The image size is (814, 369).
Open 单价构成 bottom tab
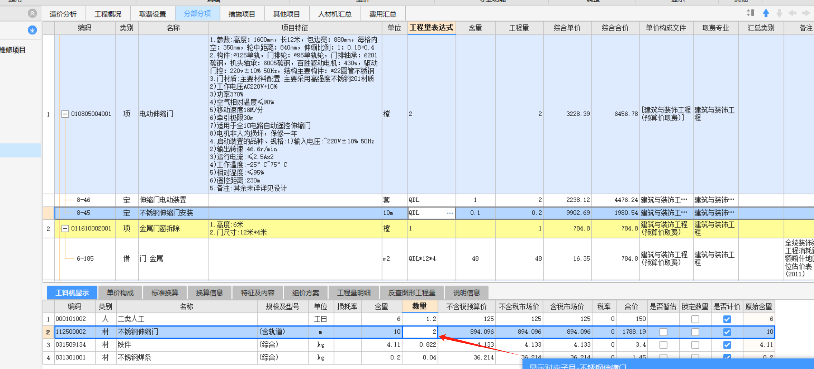(x=120, y=293)
